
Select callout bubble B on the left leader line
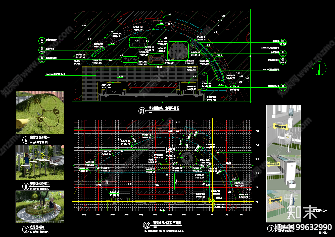41,59
